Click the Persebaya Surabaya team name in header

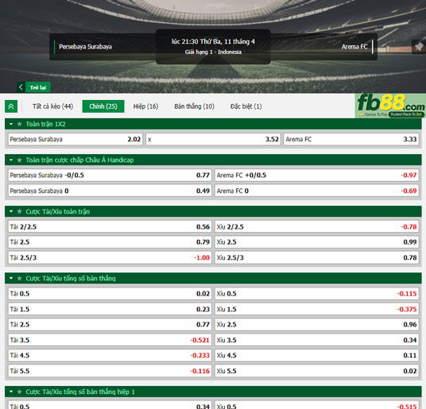[85, 47]
